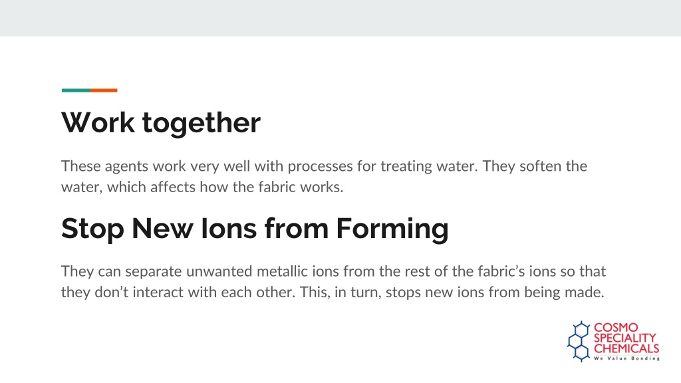Select the teal segment of accent bar
The width and height of the screenshot is (681, 383).
click(x=76, y=90)
